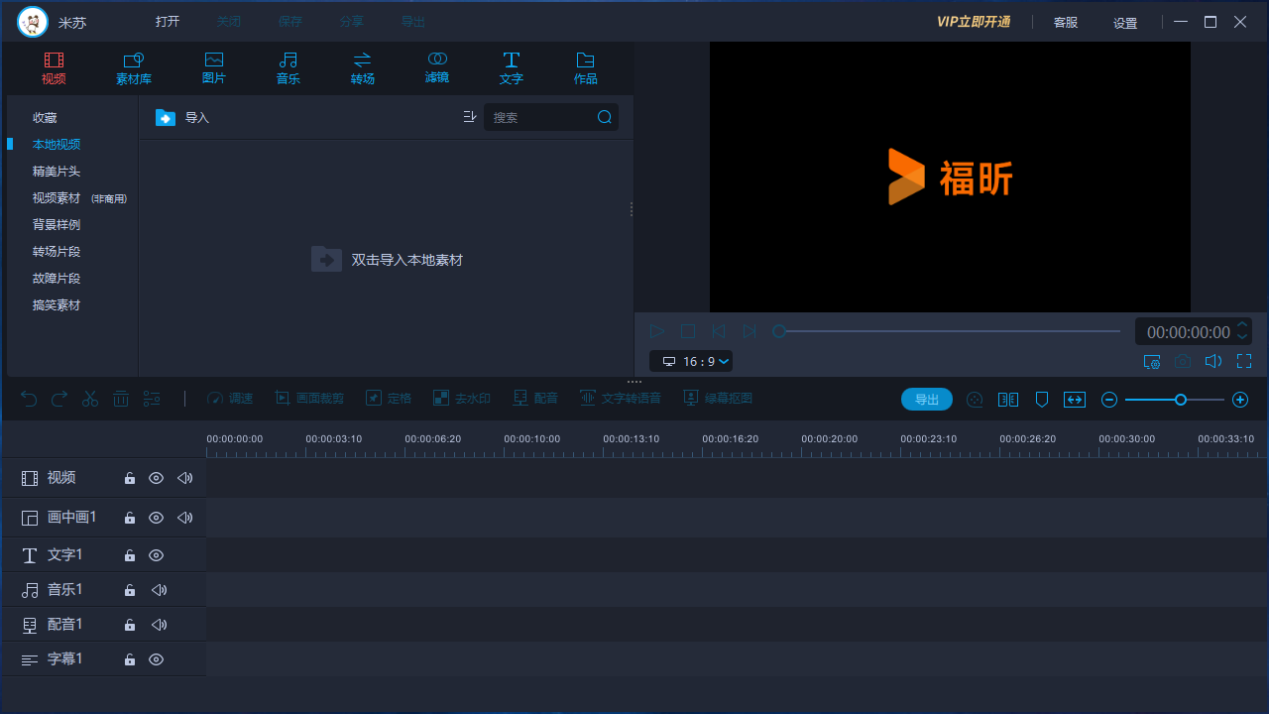The image size is (1269, 714).
Task: Click the 文字转语音 text-to-speech tool
Action: pos(621,398)
